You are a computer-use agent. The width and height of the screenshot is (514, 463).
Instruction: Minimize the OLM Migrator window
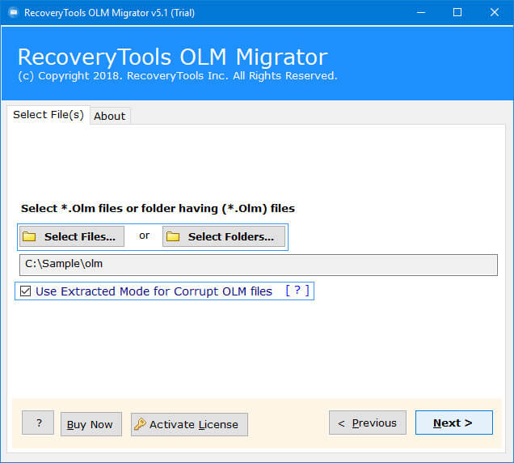pos(421,12)
